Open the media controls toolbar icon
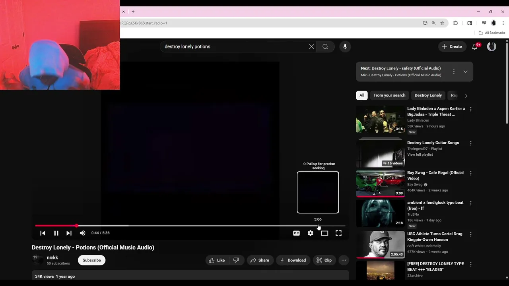This screenshot has width=509, height=286. pyautogui.click(x=484, y=23)
